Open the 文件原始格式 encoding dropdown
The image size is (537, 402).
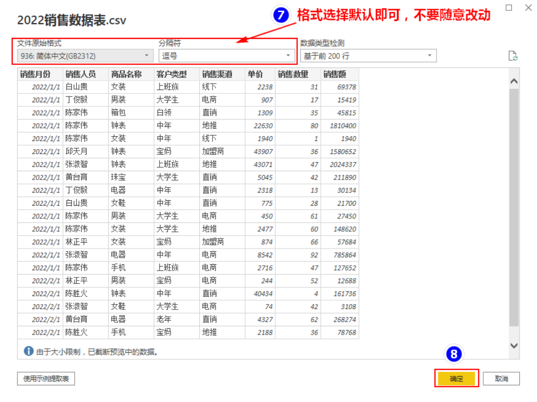pyautogui.click(x=85, y=56)
